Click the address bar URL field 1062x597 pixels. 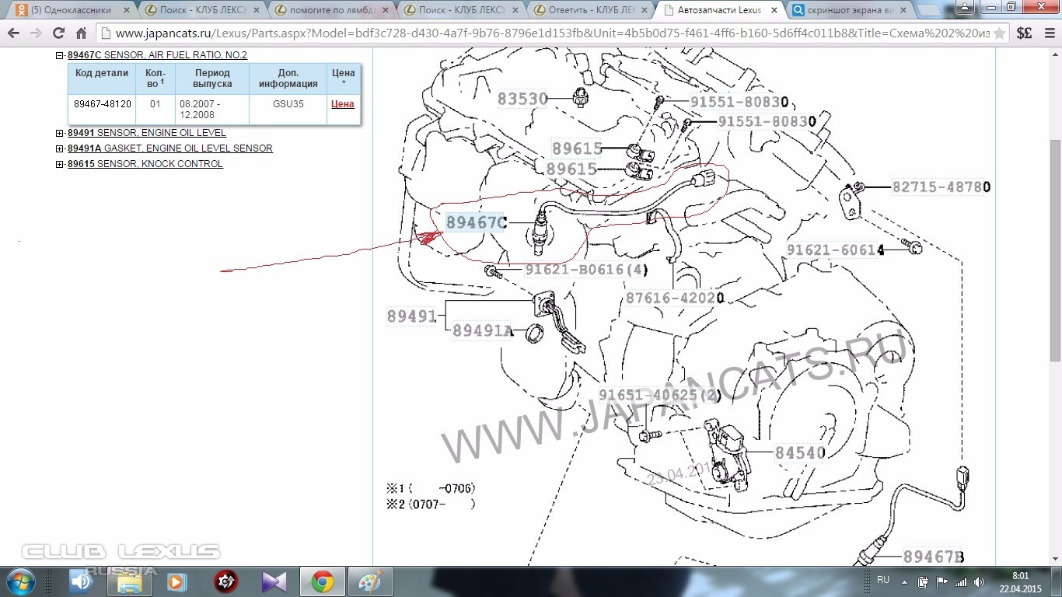pos(552,33)
